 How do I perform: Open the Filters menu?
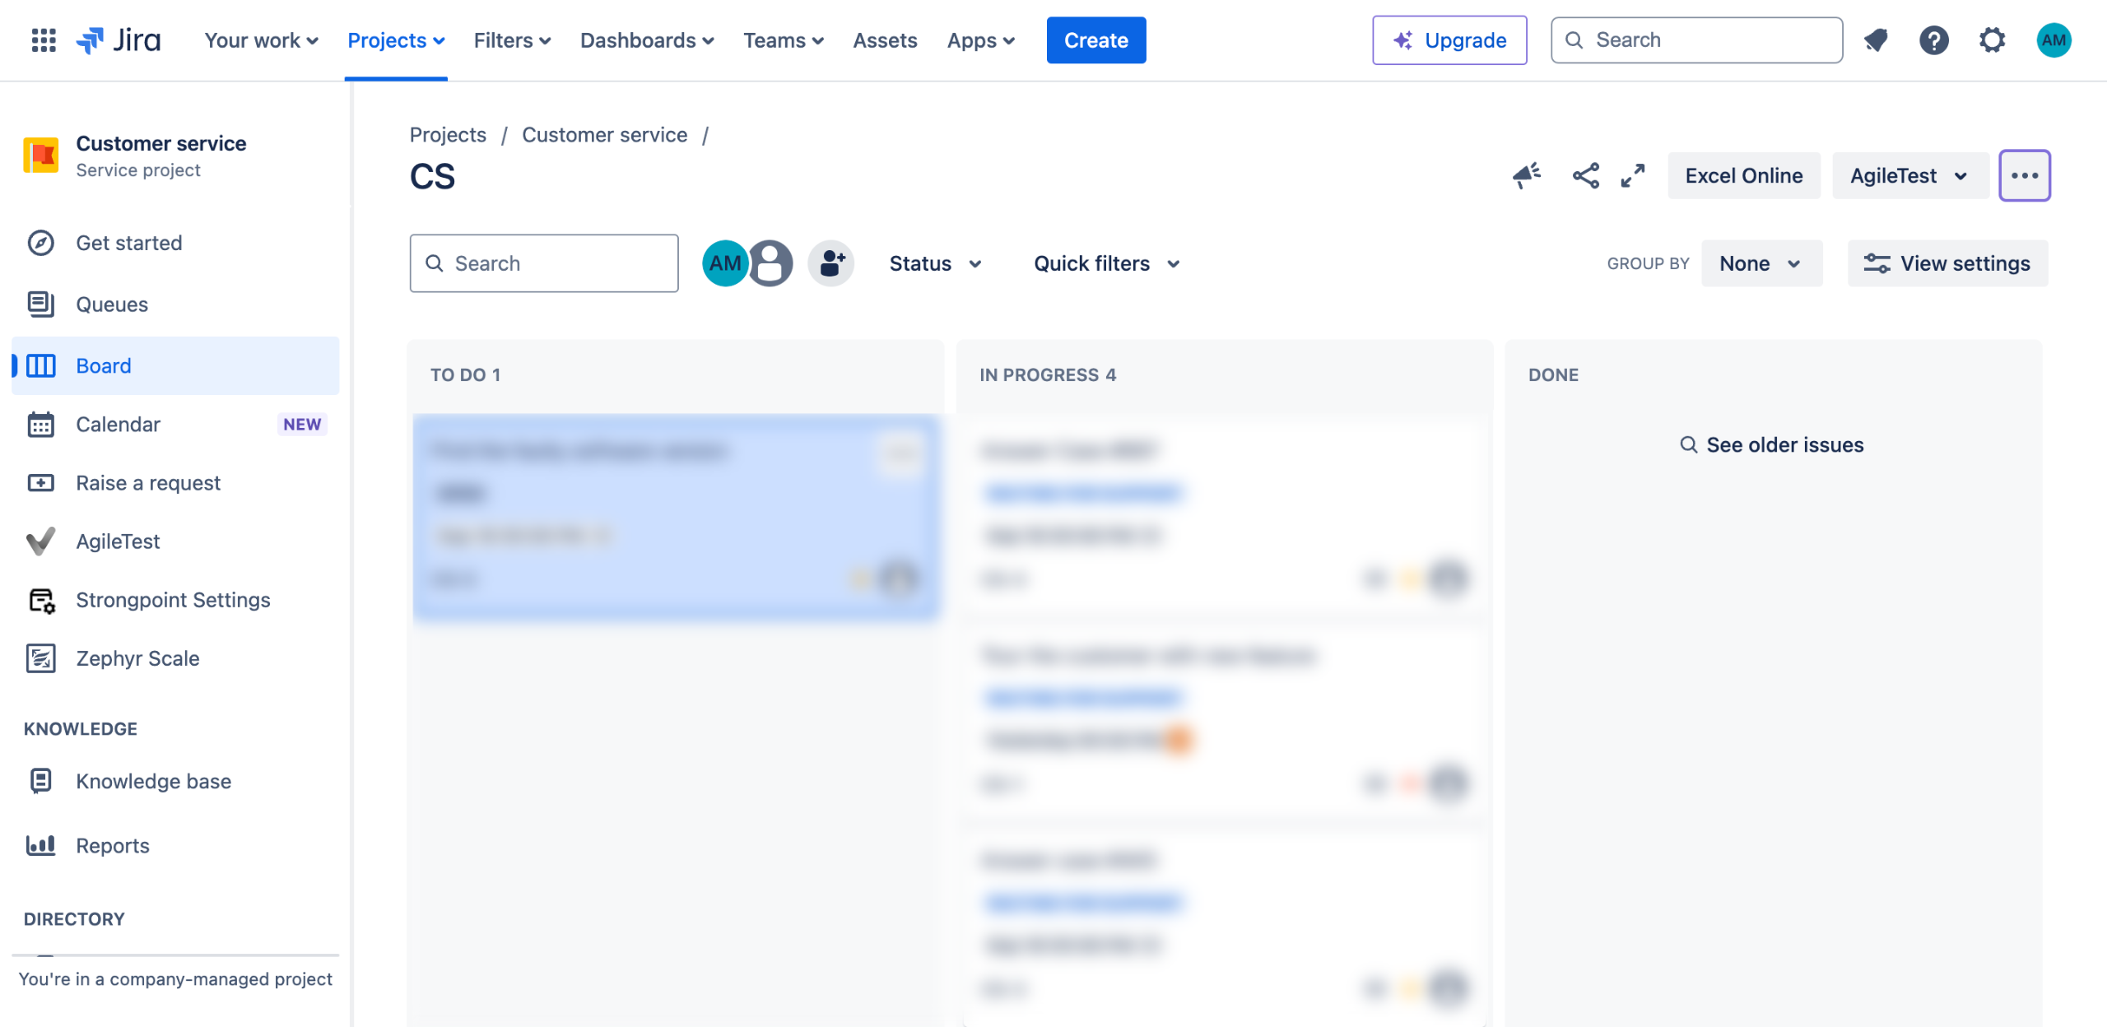click(x=511, y=39)
